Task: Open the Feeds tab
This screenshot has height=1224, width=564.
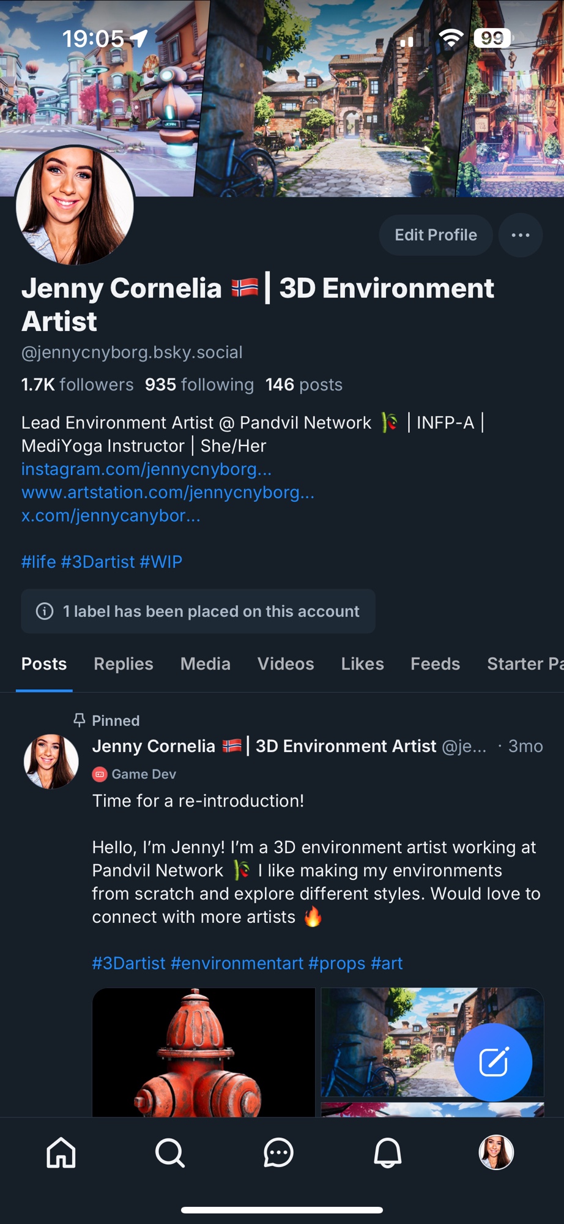Action: [435, 664]
